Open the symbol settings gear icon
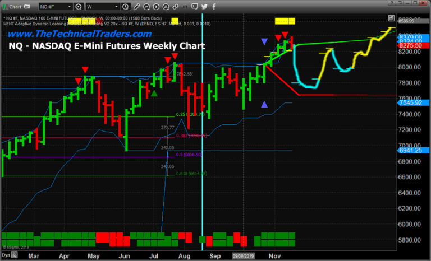Viewport: 431px width, 261px height. (x=79, y=7)
